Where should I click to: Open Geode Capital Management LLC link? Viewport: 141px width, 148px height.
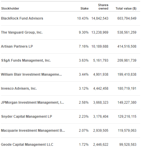tap(27, 145)
